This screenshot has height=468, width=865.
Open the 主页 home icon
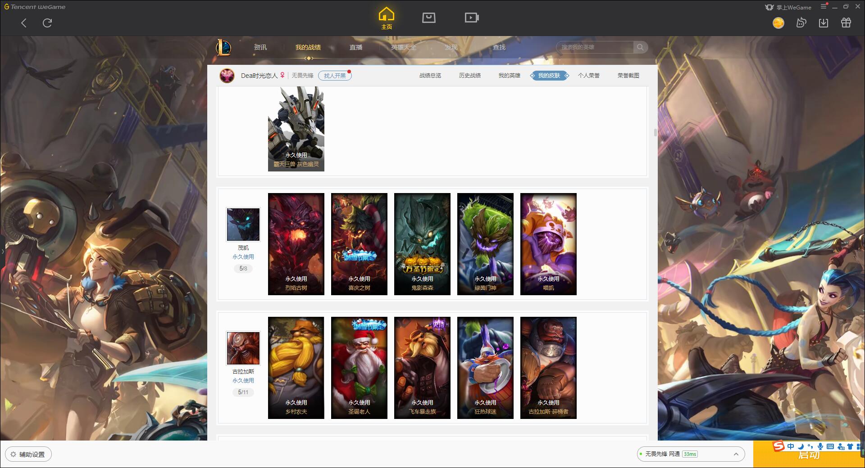point(387,18)
